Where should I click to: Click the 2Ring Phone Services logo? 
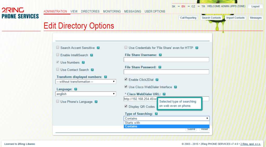point(20,13)
